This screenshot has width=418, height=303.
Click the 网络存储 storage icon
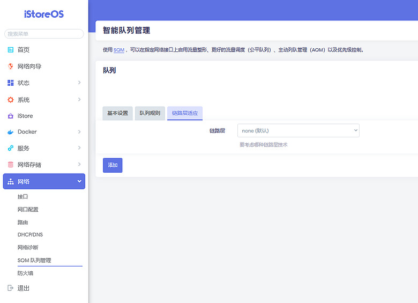(11, 165)
